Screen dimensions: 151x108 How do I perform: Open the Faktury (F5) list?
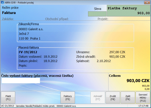click(x=68, y=98)
